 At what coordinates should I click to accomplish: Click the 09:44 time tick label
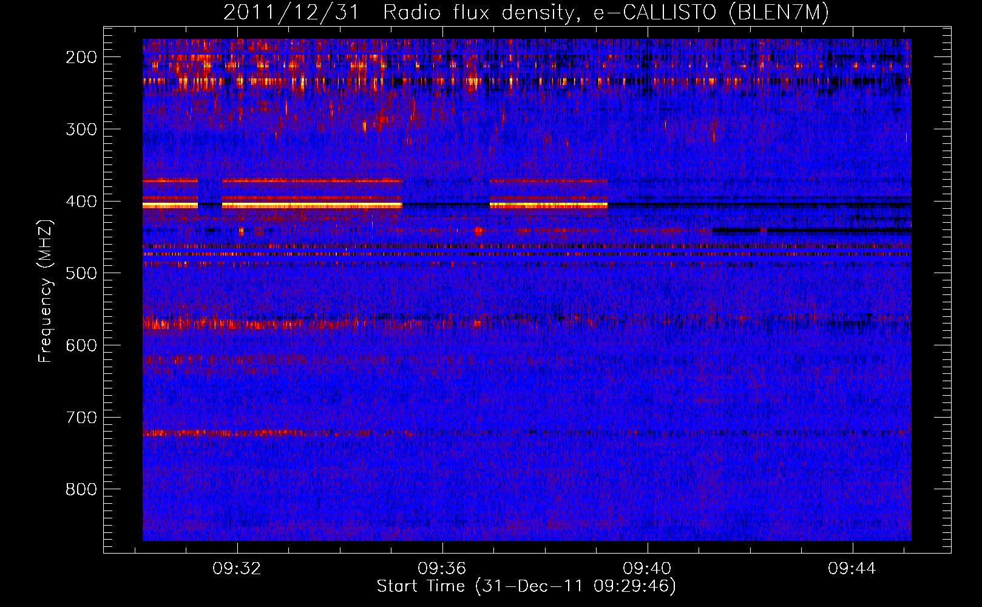tap(852, 568)
